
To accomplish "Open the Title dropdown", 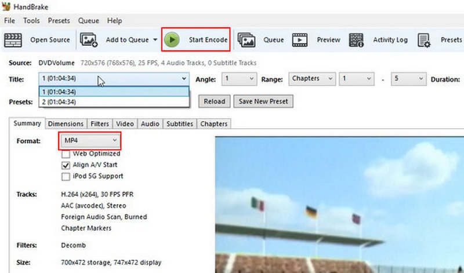I will (114, 79).
